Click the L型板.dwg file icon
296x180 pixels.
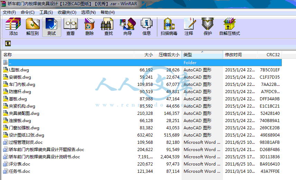click(x=6, y=70)
